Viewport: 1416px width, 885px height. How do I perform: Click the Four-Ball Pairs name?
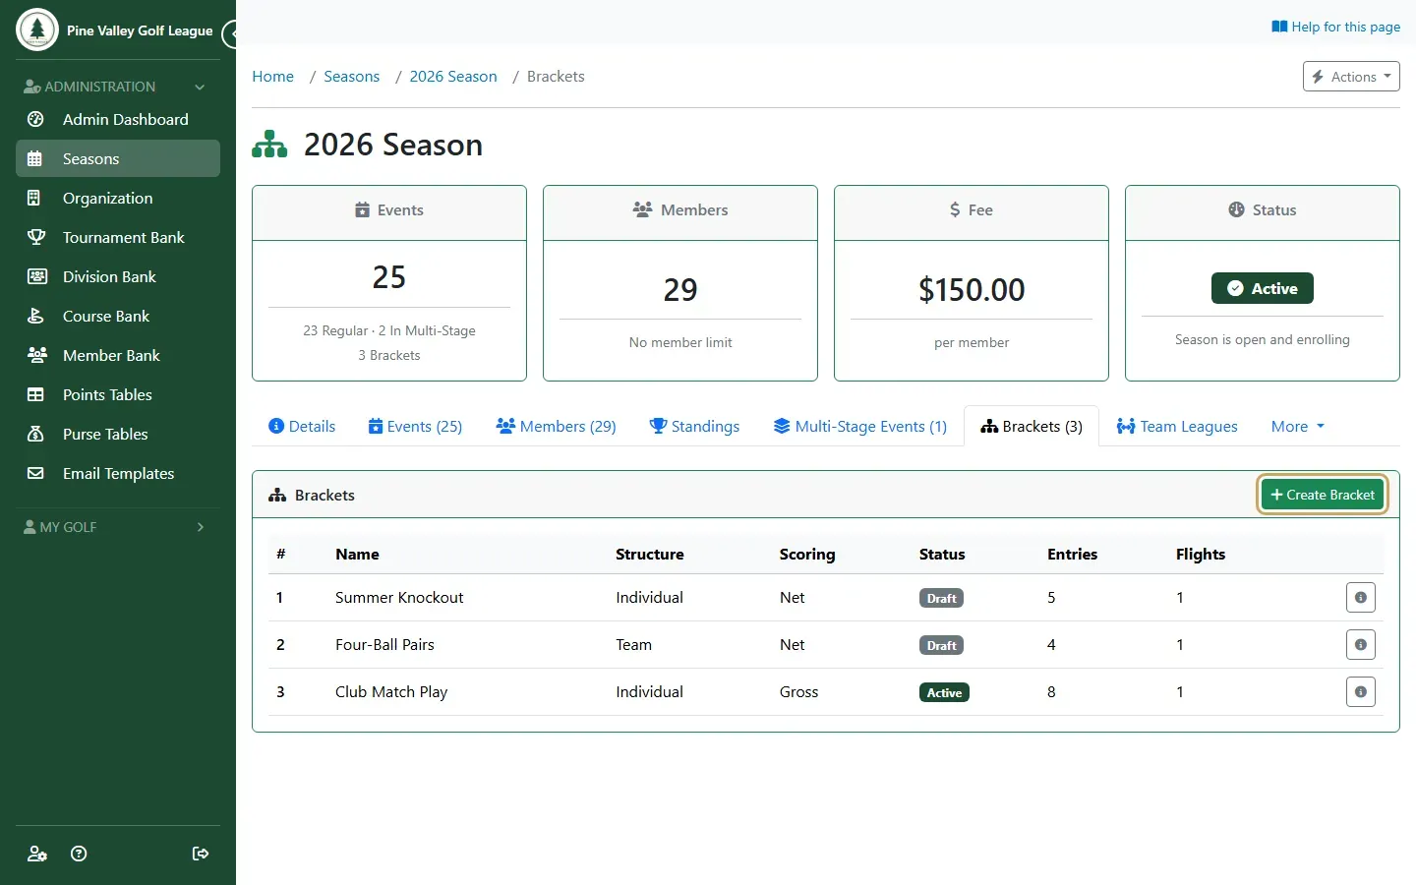384,645
